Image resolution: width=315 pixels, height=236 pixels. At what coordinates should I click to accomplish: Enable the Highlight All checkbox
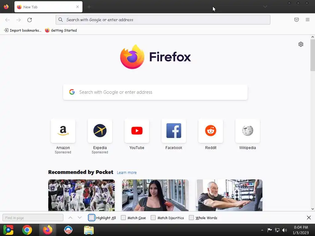(92, 218)
